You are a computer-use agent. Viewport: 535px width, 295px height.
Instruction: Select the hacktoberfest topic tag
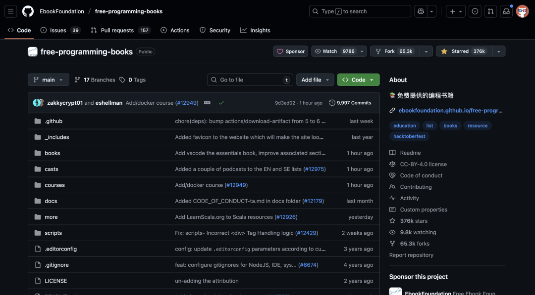[409, 136]
